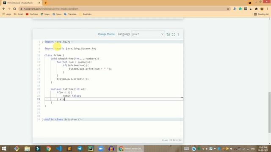Open the Chrome profile avatar
Screen dimensions: 271x152
[x=262, y=9]
